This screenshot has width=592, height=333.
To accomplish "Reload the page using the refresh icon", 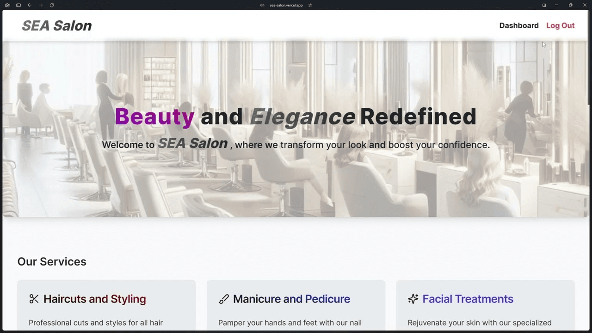I will click(51, 5).
